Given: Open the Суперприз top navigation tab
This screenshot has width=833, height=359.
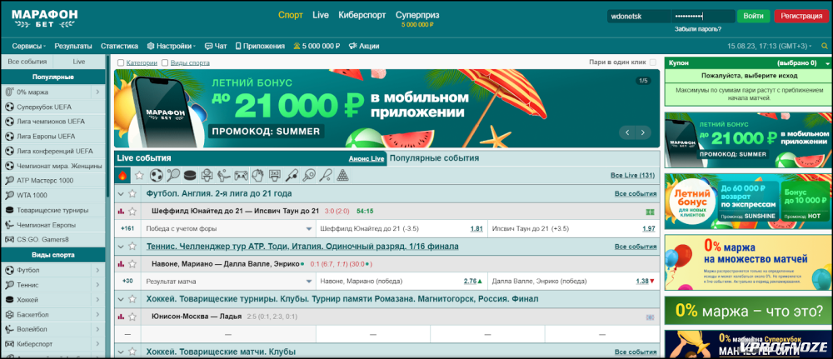Looking at the screenshot, I should click(417, 15).
